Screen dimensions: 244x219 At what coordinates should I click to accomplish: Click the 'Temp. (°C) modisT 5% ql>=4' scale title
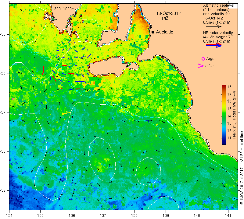tap(234, 115)
